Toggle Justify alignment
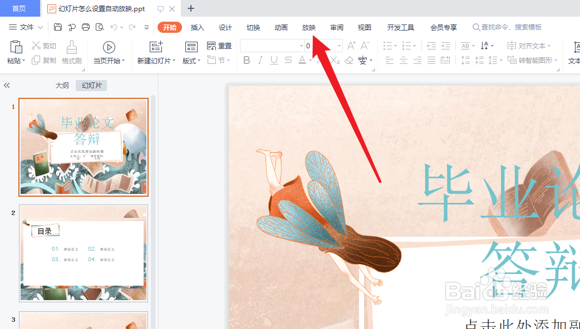Screen dimensions: 580x329 click(431, 60)
